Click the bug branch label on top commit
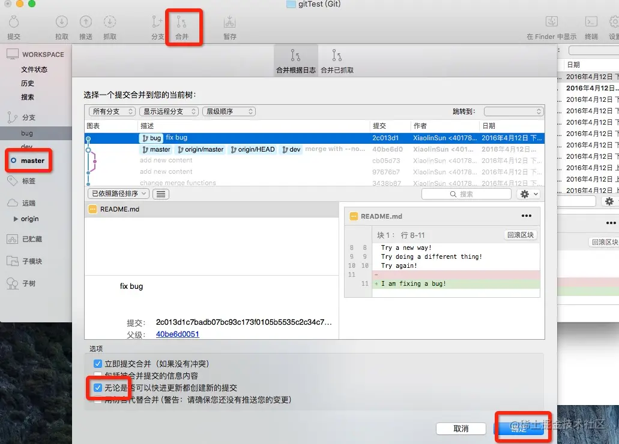The width and height of the screenshot is (619, 444). click(x=151, y=138)
